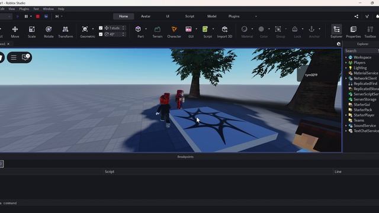The width and height of the screenshot is (379, 213).
Task: Expand the Workspace tree node
Action: click(346, 57)
